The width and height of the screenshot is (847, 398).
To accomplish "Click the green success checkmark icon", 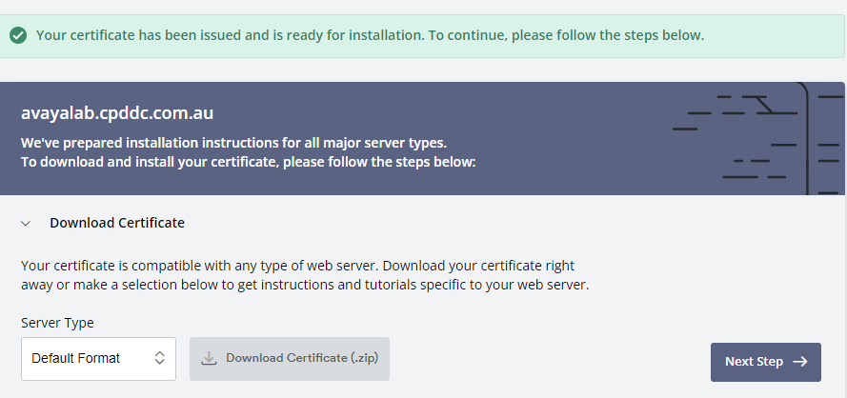I will click(18, 36).
